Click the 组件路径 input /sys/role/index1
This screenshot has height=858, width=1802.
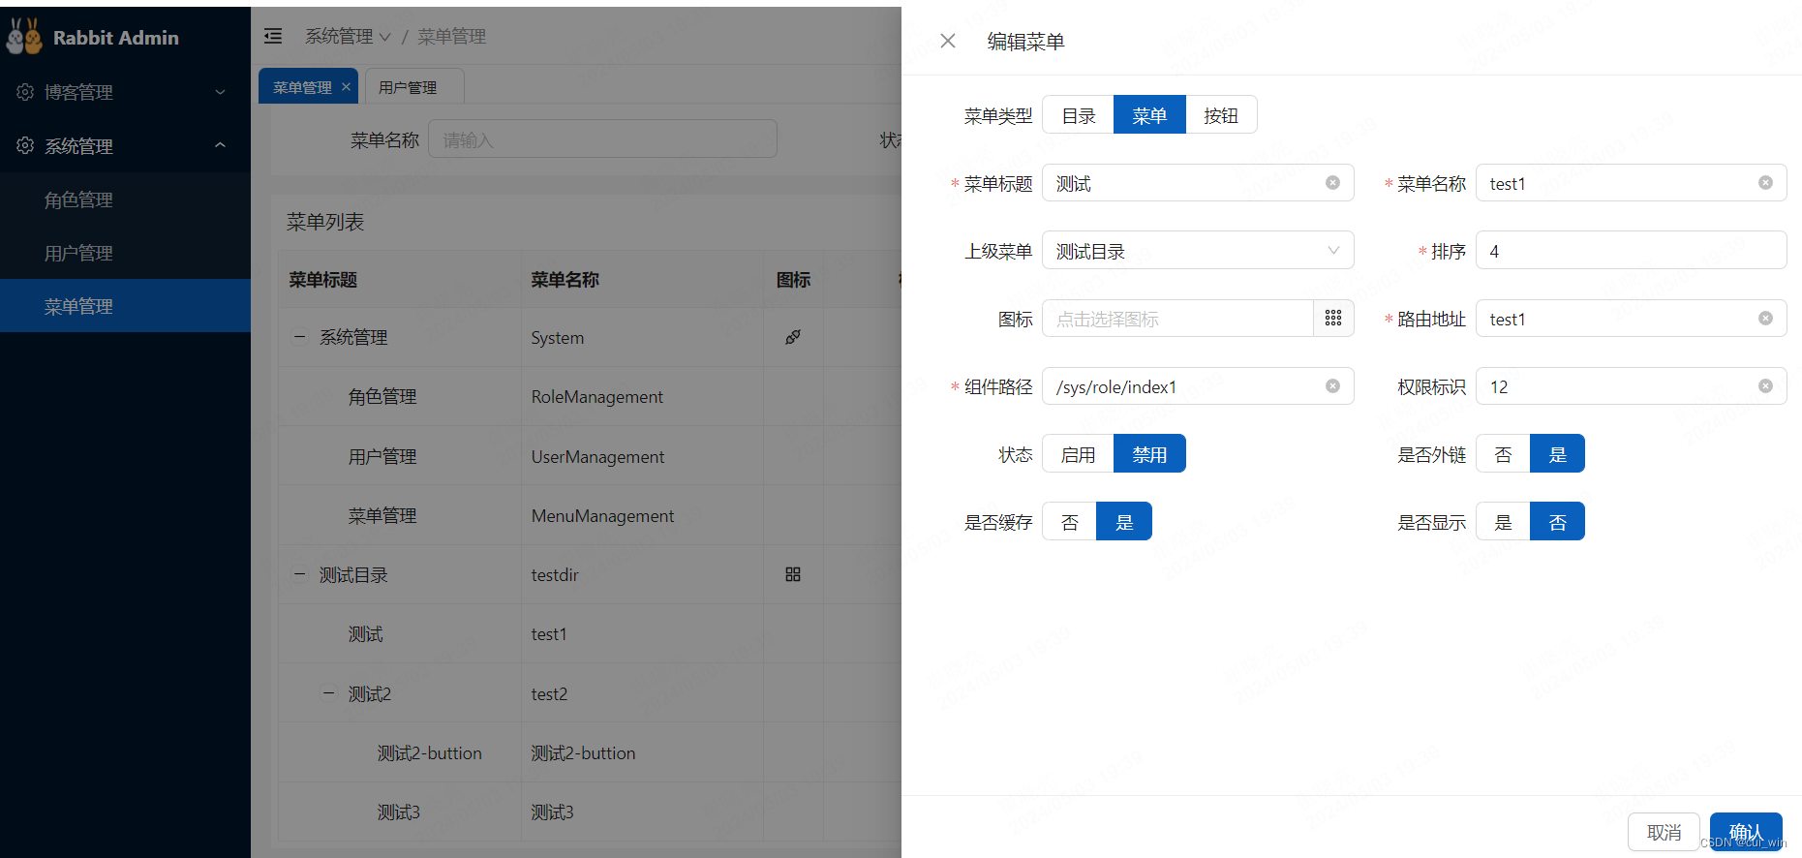1198,386
